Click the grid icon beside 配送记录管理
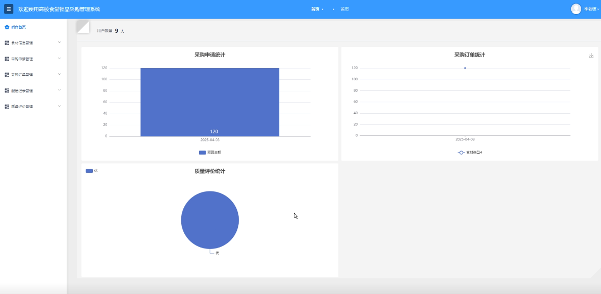The height and width of the screenshot is (294, 601). (7, 91)
